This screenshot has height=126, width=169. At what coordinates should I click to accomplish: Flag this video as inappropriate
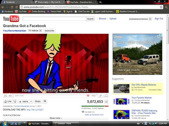(x=45, y=101)
